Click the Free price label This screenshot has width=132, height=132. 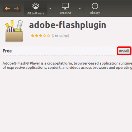(7, 51)
